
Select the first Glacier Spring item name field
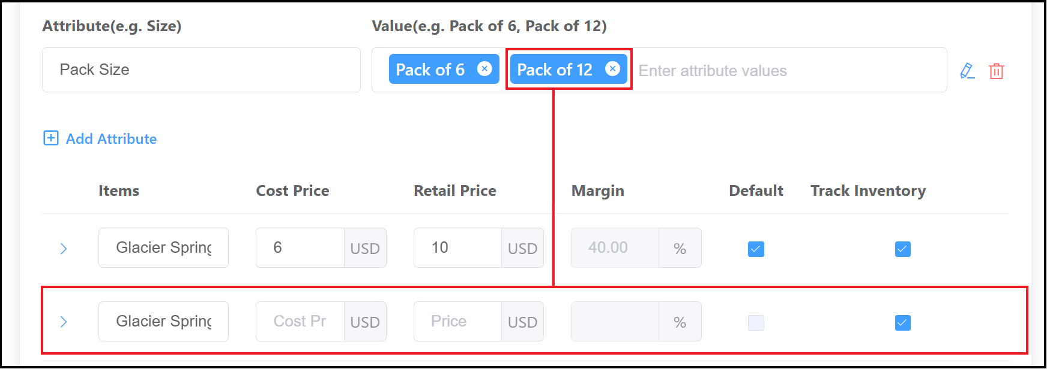[163, 247]
